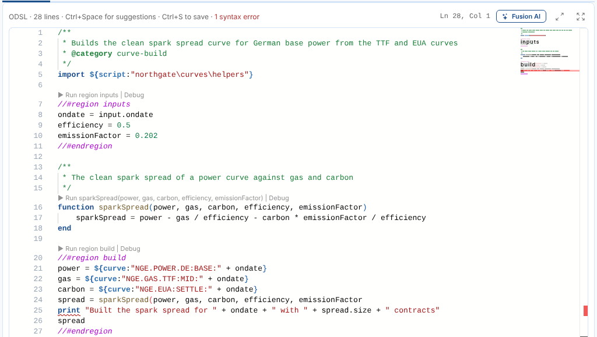Screen dimensions: 597x337
Task: Open the Fusion AI assistant
Action: click(x=521, y=16)
